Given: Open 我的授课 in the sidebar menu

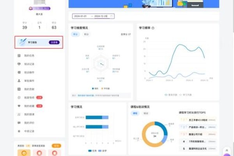Looking at the screenshot, I should pyautogui.click(x=29, y=114).
